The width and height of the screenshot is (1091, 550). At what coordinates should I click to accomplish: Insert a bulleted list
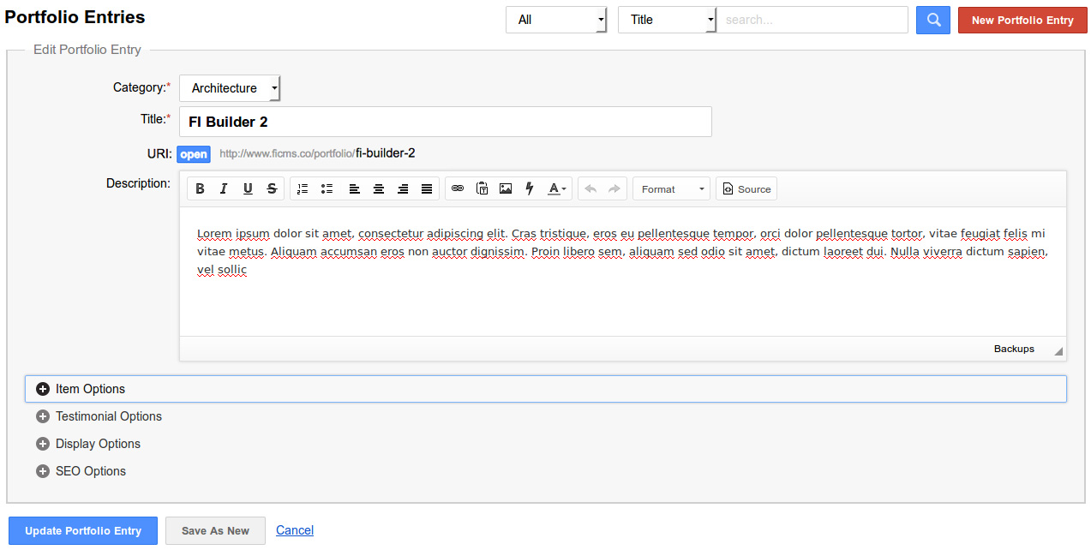click(x=327, y=189)
